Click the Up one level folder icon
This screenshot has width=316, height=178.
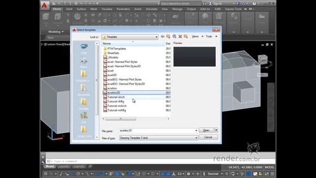click(168, 37)
